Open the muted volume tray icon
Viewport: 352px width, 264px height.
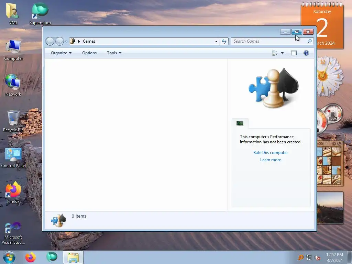[x=317, y=258]
